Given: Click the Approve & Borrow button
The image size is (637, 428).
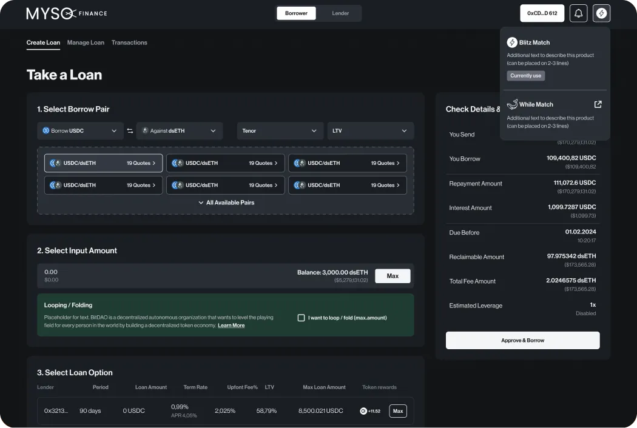Looking at the screenshot, I should [x=522, y=340].
